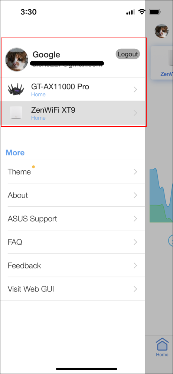The width and height of the screenshot is (173, 374).
Task: Tap the blue traffic graph area
Action: coord(161,195)
